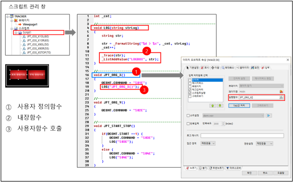Open the 접근 영역 dropdown
Viewport: 293px width, 182px height.
pos(208,143)
